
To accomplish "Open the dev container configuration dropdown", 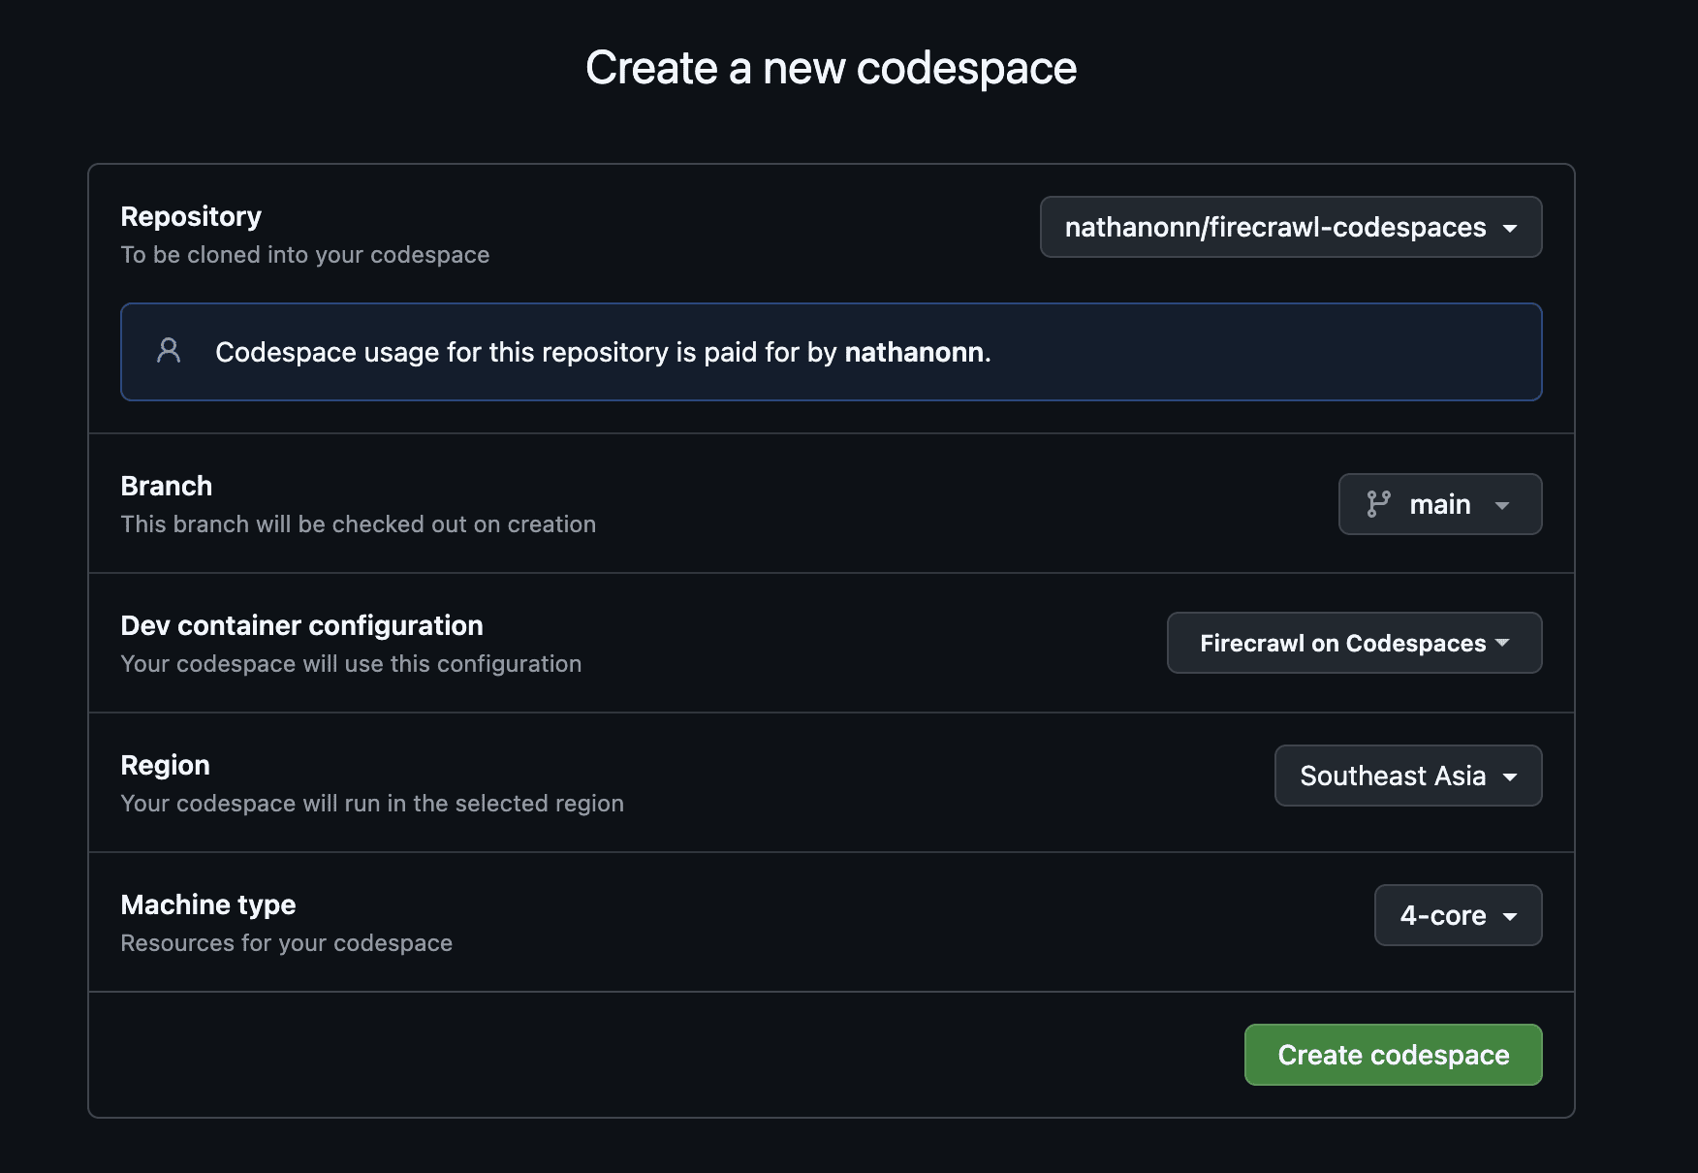I will [x=1353, y=642].
